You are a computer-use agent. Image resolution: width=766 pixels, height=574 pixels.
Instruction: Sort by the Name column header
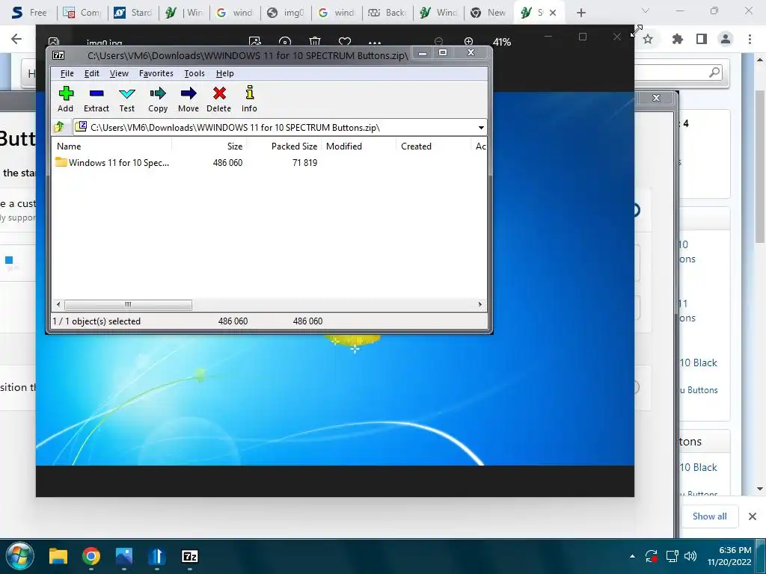(112, 146)
